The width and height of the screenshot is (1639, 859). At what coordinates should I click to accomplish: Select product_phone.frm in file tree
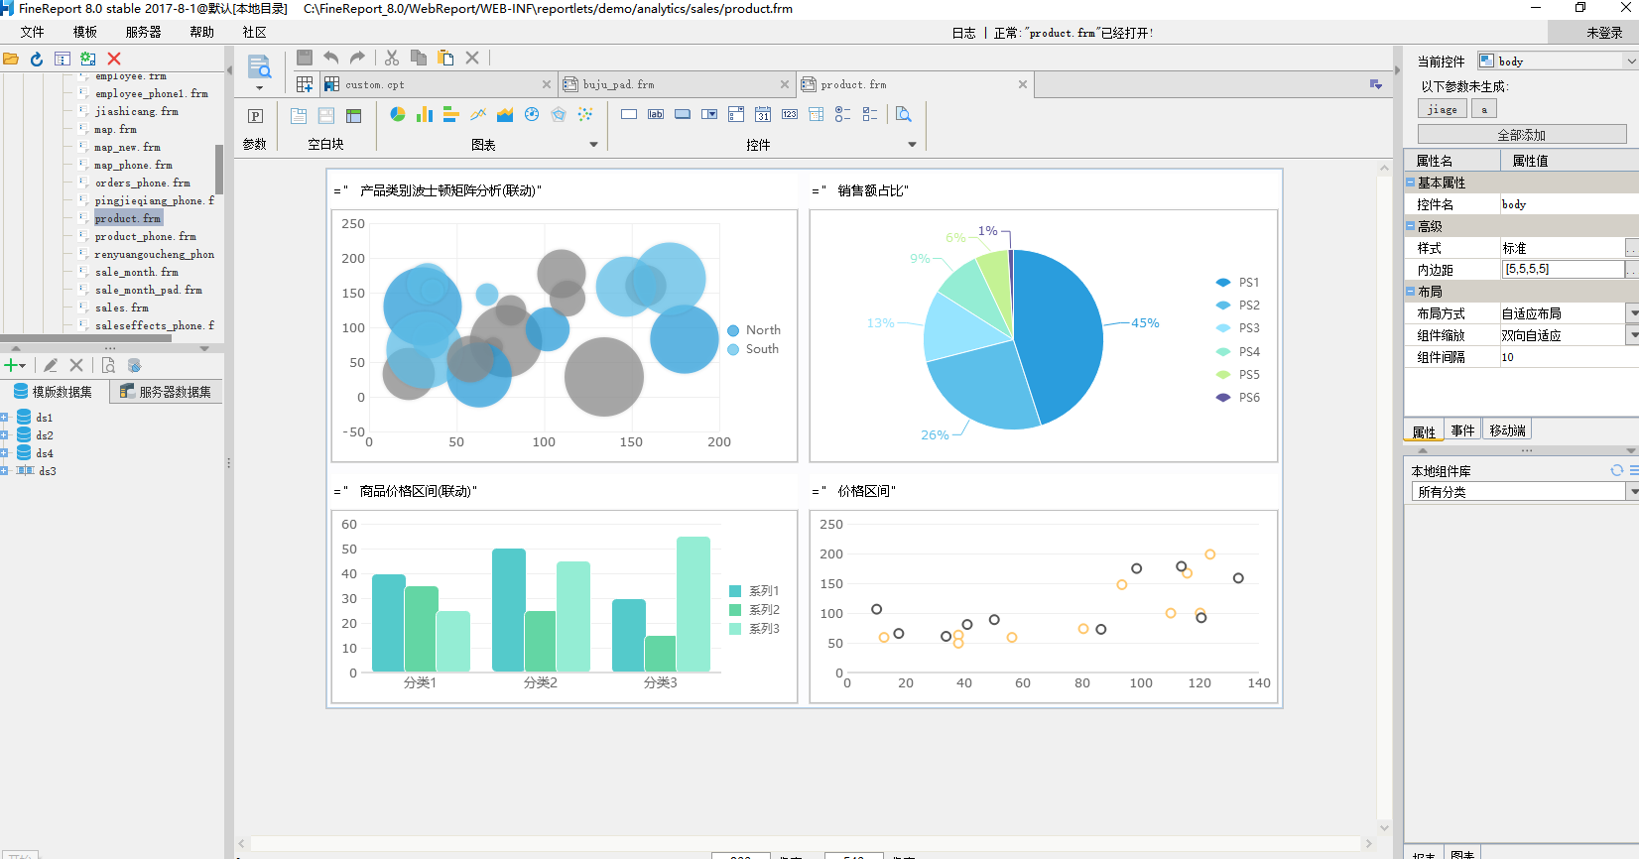146,236
